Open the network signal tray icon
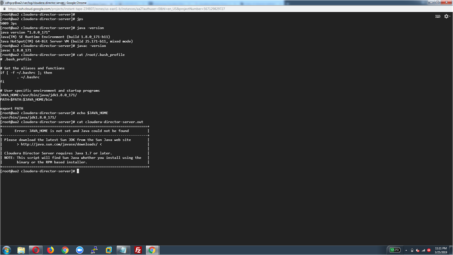This screenshot has width=453, height=255. (423, 250)
